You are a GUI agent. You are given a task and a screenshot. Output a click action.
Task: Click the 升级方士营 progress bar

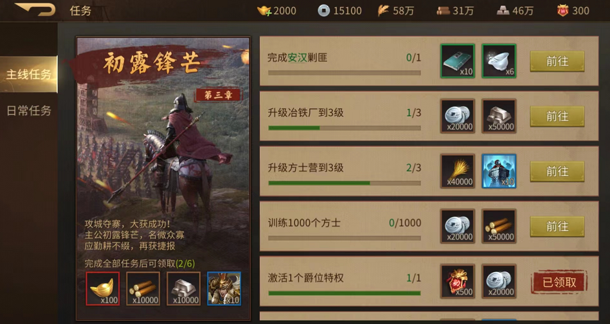click(x=344, y=183)
